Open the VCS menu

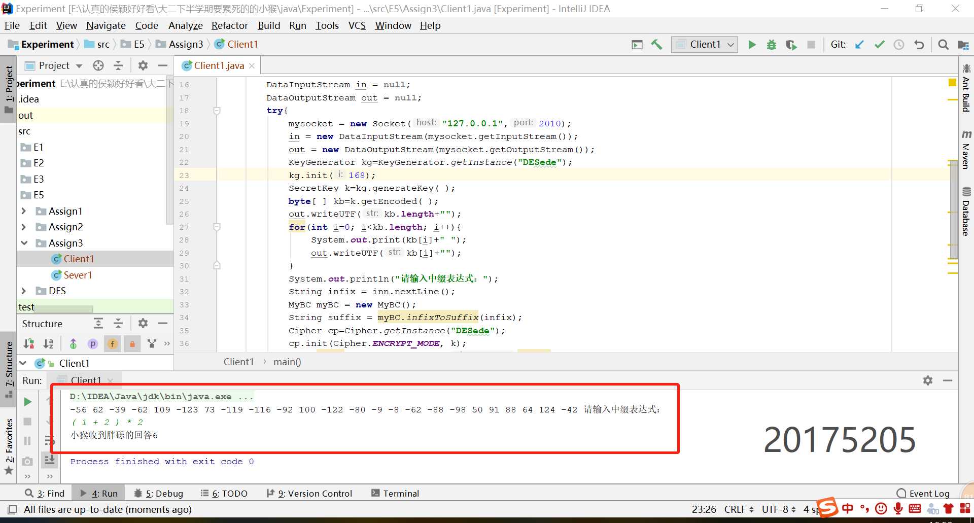[357, 25]
